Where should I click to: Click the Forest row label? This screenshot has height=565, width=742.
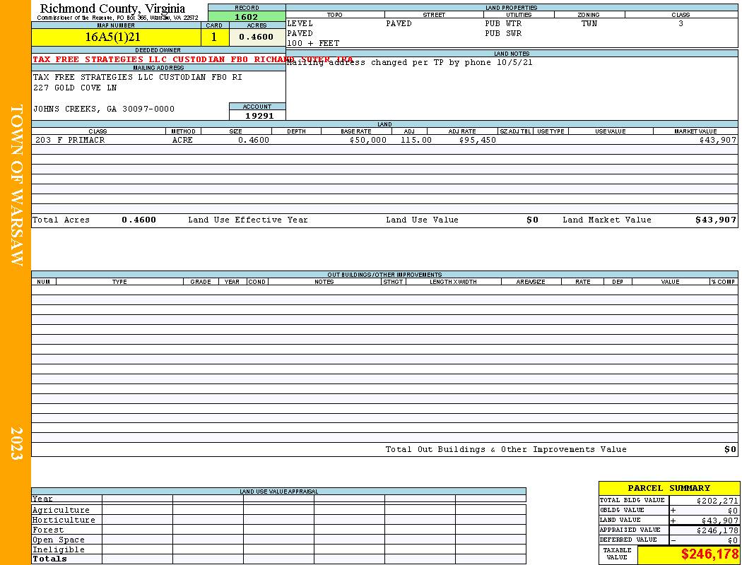click(48, 530)
